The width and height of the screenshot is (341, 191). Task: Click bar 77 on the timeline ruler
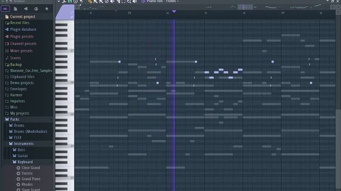(282, 13)
